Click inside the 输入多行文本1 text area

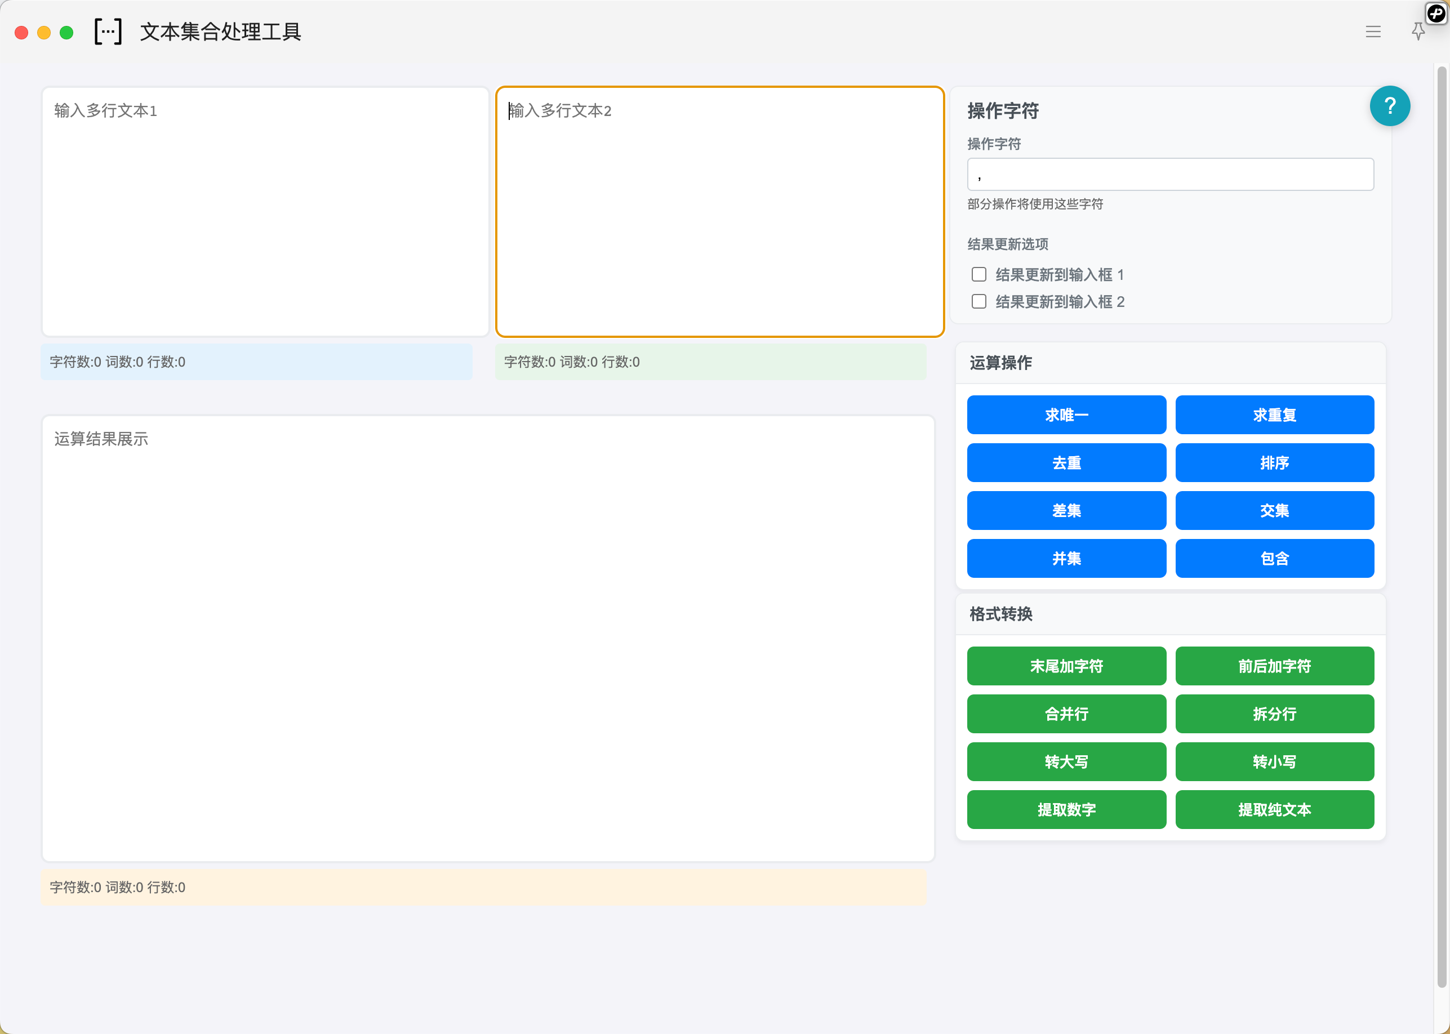[x=265, y=211]
